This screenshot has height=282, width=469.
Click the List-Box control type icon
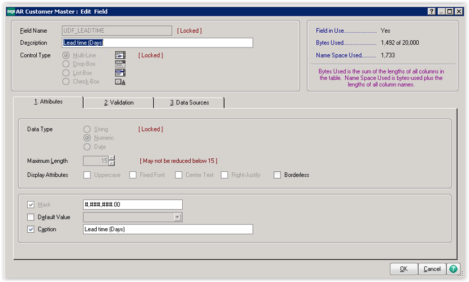point(120,73)
